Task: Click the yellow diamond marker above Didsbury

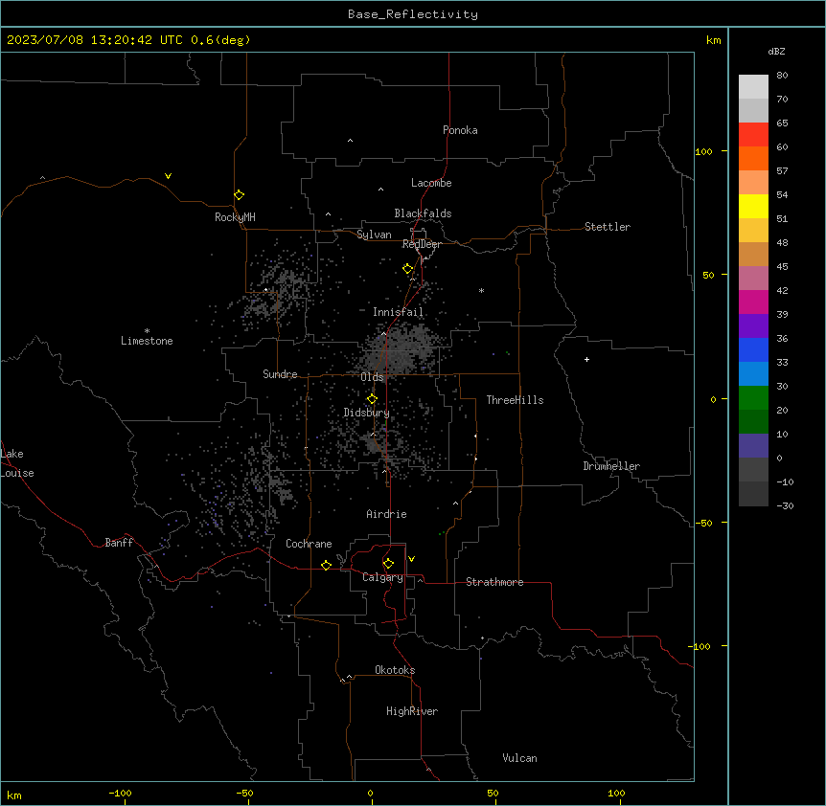Action: (x=373, y=399)
